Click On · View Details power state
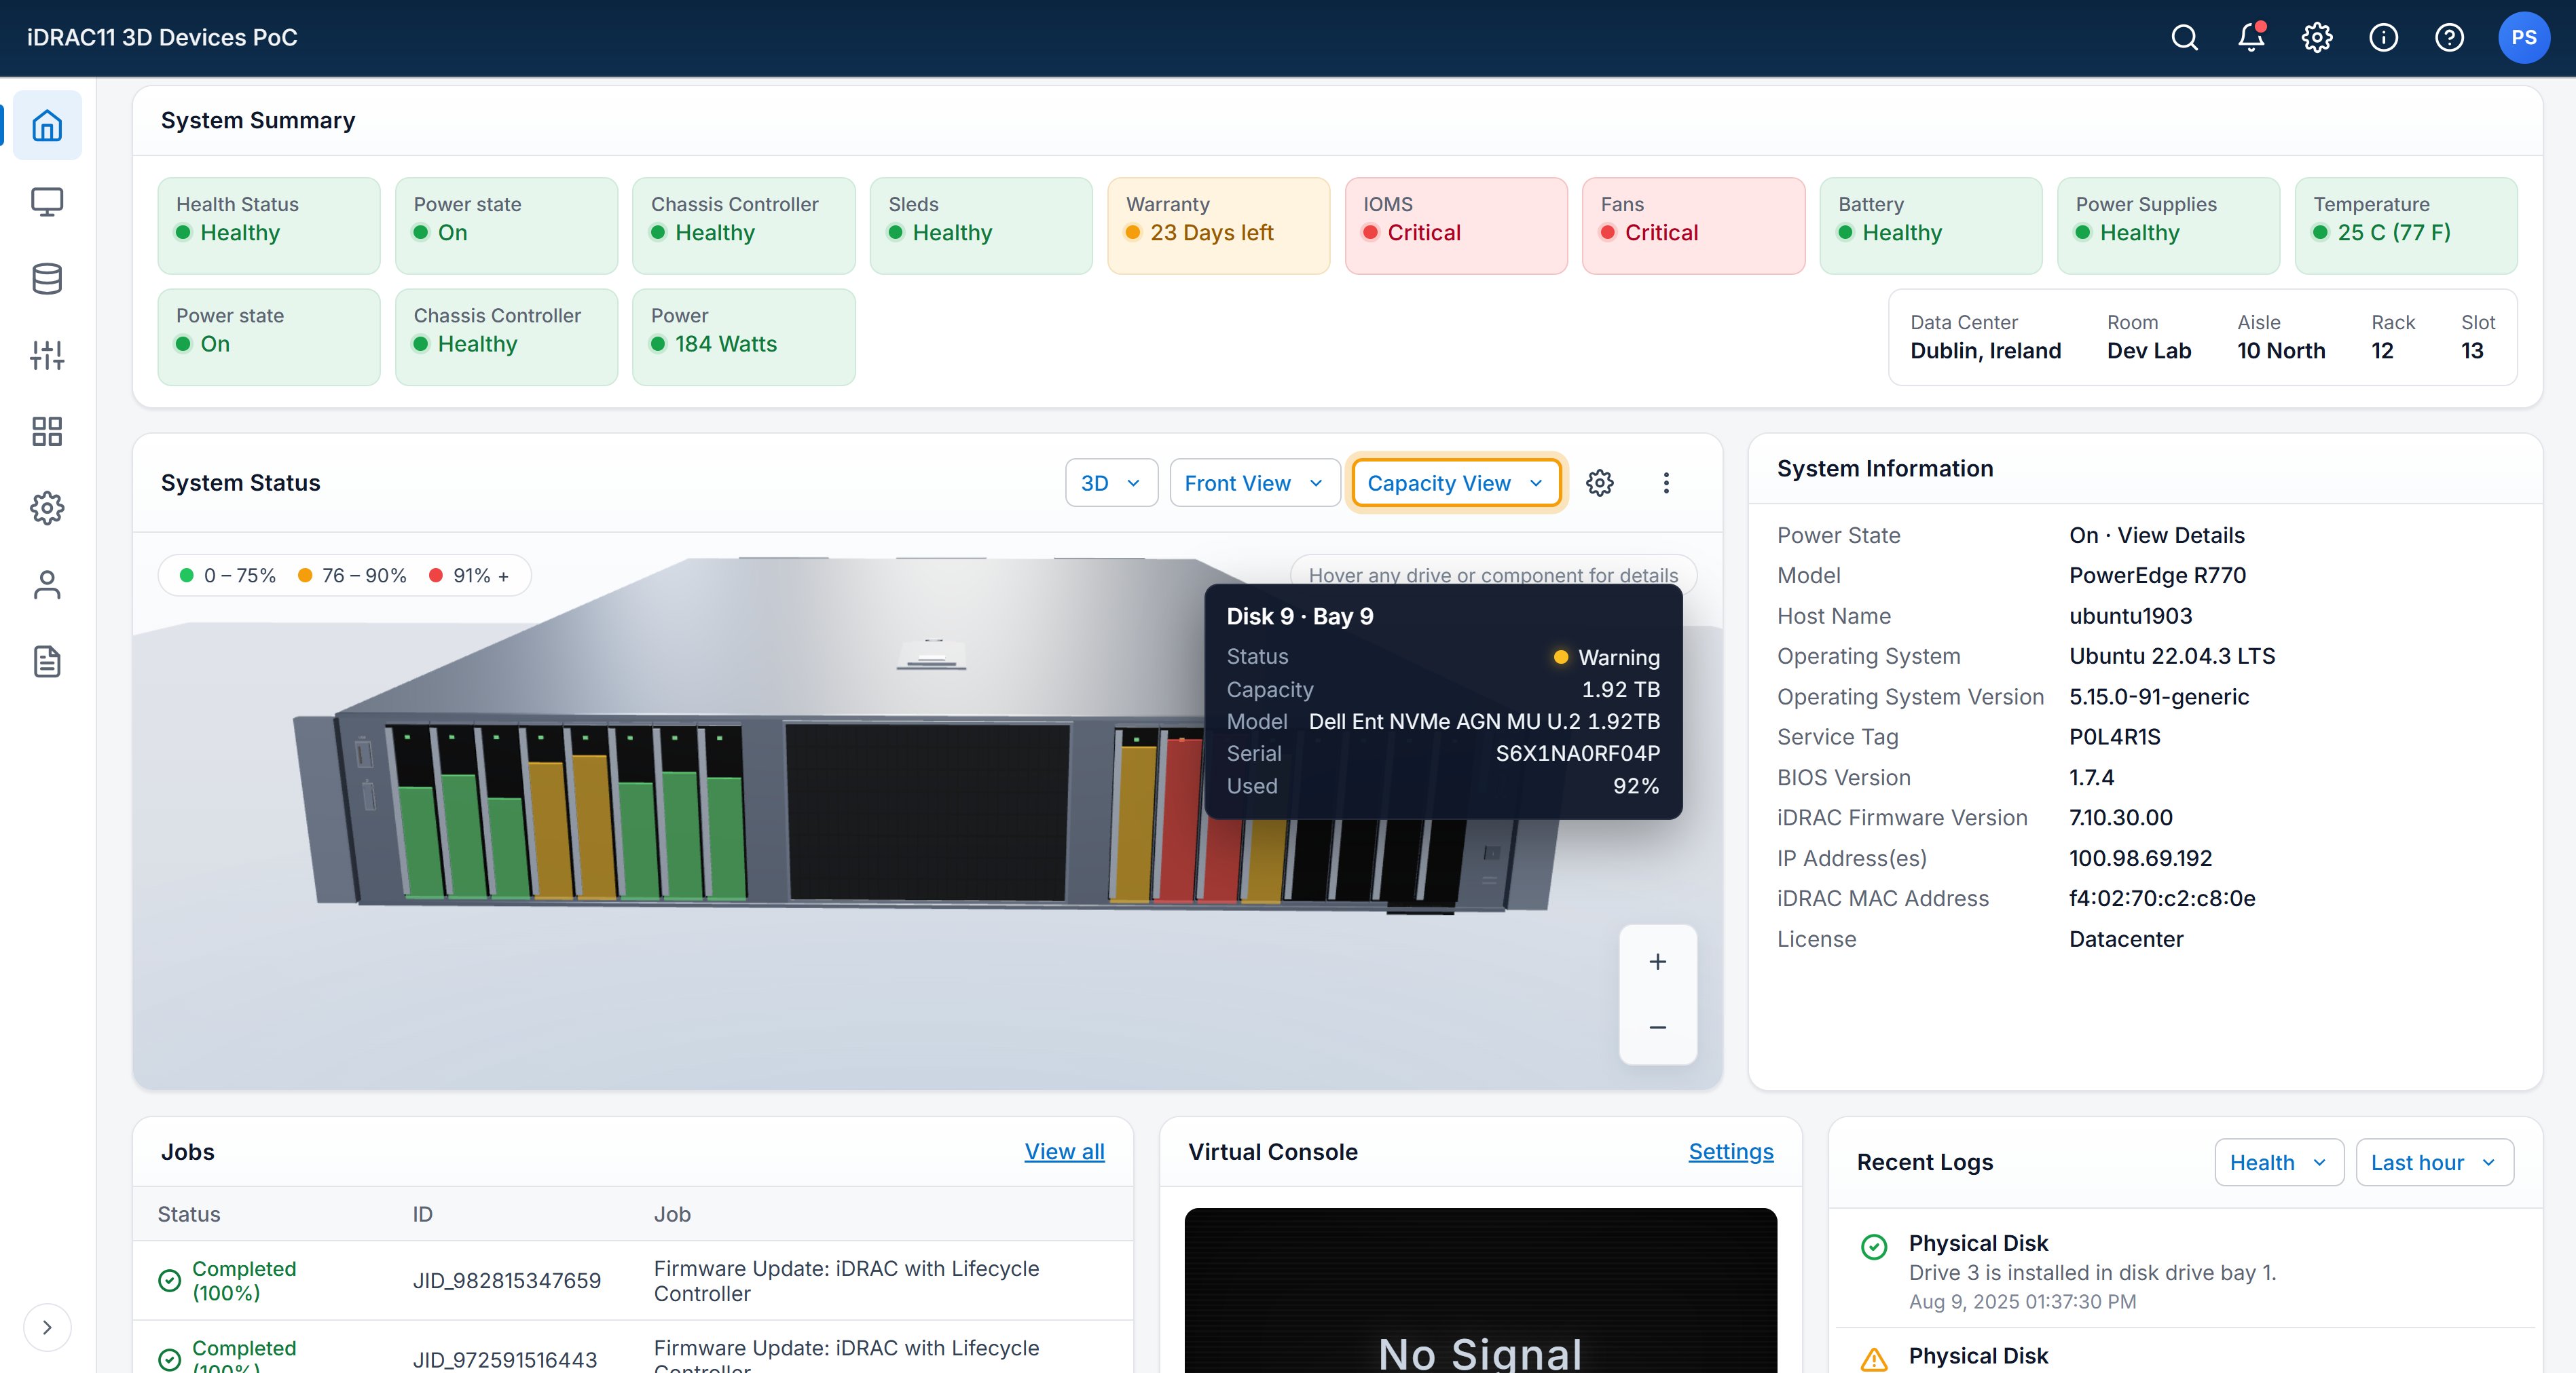 pos(2156,535)
